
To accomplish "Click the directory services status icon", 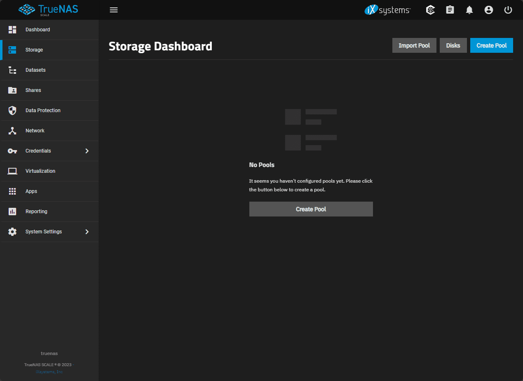I will 430,9.
